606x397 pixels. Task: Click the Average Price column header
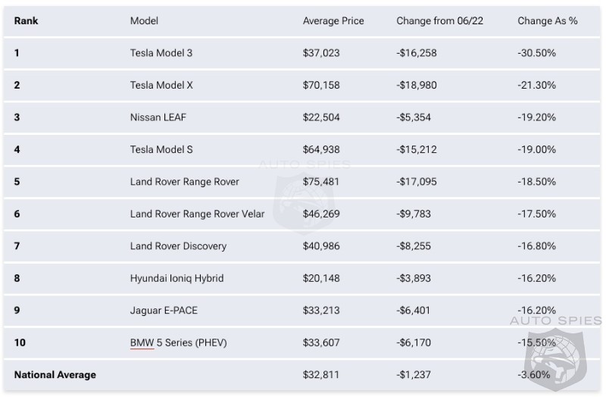(333, 20)
